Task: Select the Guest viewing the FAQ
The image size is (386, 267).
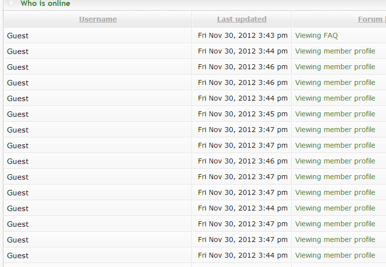Action: (18, 35)
